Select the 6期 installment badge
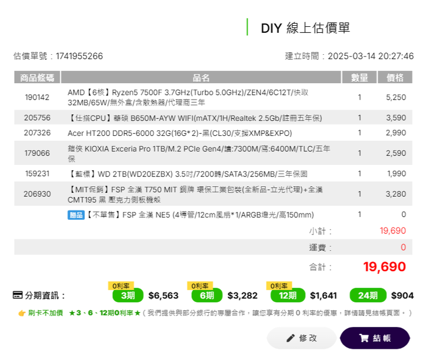427x362 pixels. (x=207, y=295)
